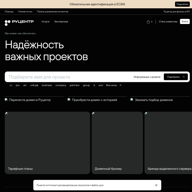Select the .ooo domain zone
This screenshot has height=192, width=192.
100,85
